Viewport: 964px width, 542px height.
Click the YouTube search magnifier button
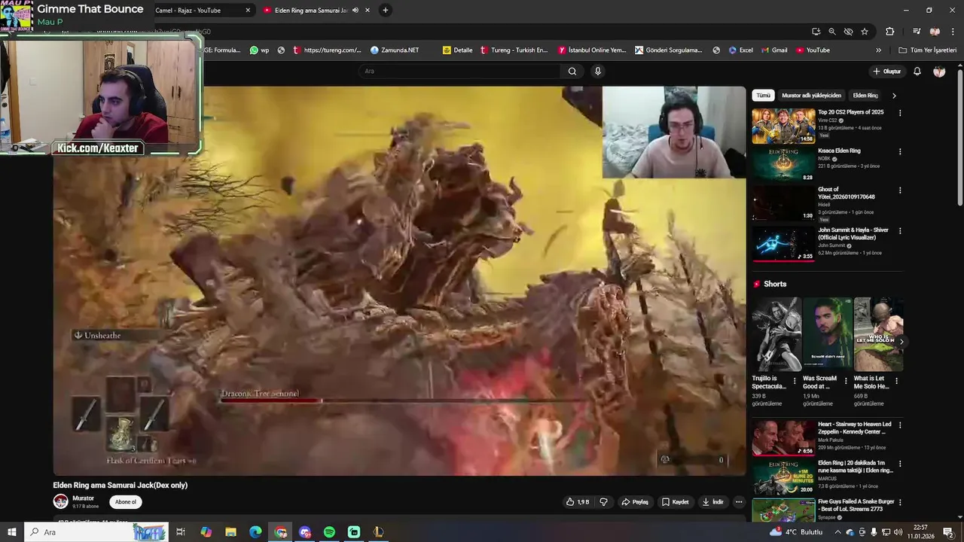[572, 72]
